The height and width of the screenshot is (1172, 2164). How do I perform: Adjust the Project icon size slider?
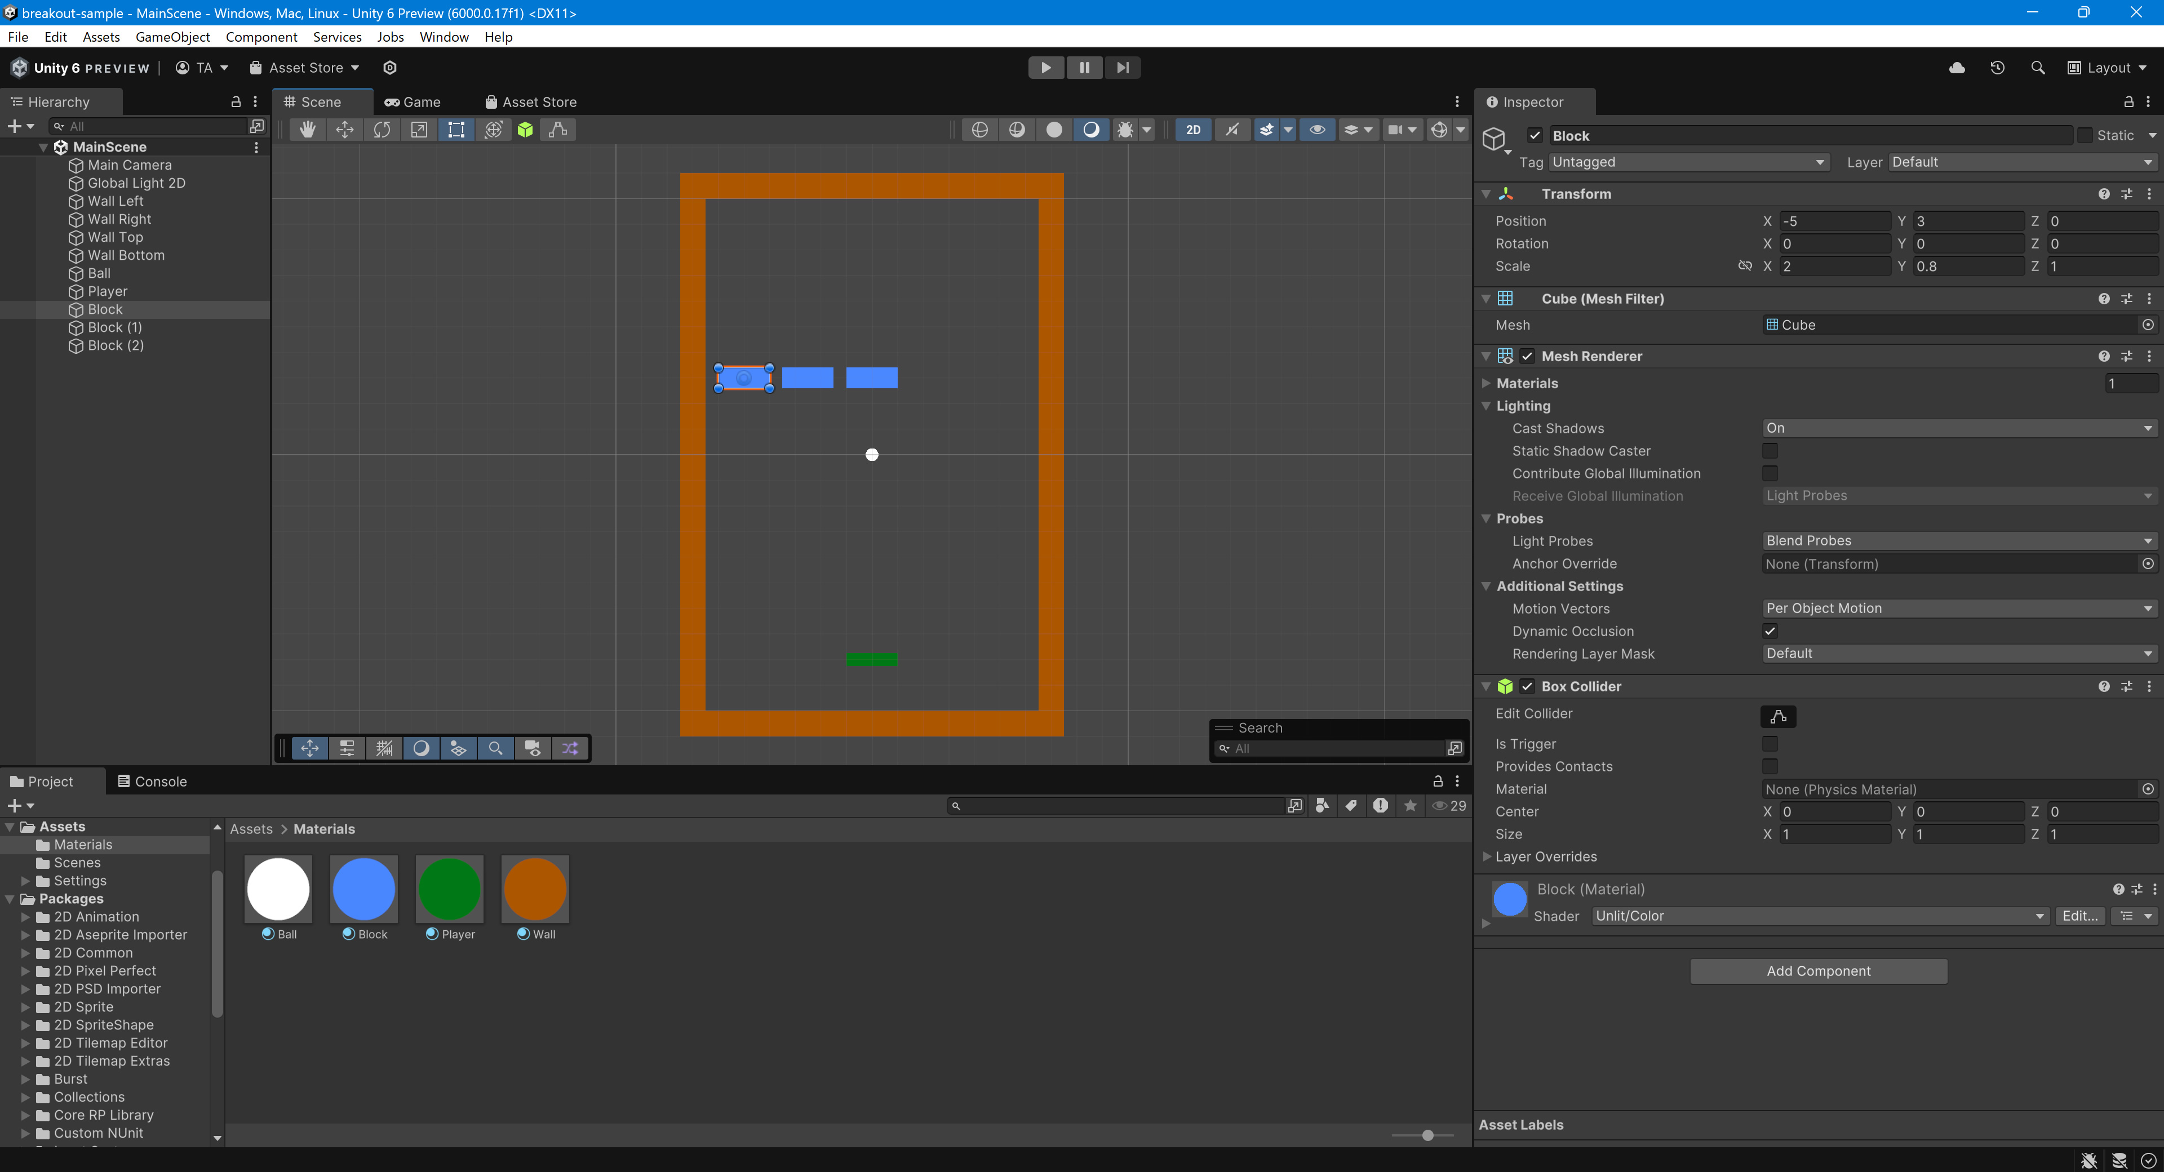tap(1427, 1135)
